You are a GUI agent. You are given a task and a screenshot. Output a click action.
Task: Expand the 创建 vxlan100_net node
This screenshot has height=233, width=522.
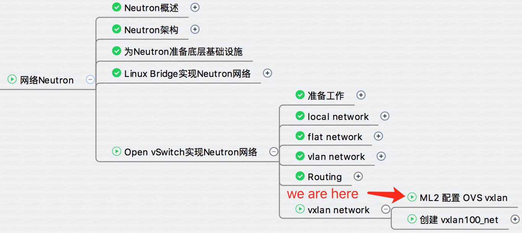(x=515, y=219)
